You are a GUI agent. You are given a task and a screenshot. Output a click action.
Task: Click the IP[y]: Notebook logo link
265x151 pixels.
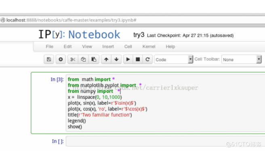(x=79, y=35)
